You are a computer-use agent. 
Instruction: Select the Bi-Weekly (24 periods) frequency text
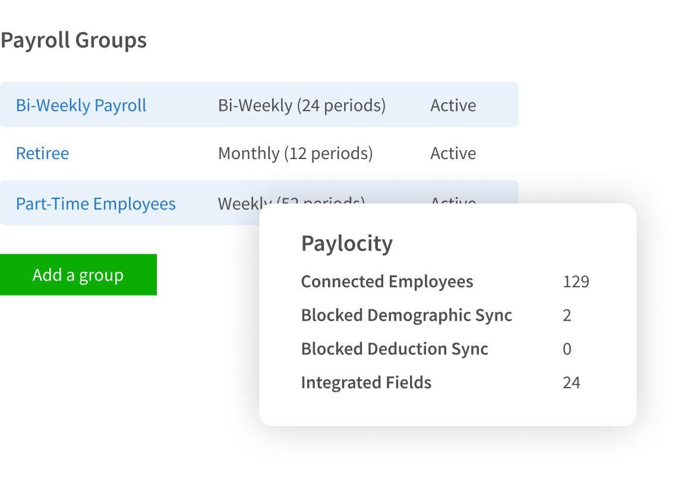point(301,106)
